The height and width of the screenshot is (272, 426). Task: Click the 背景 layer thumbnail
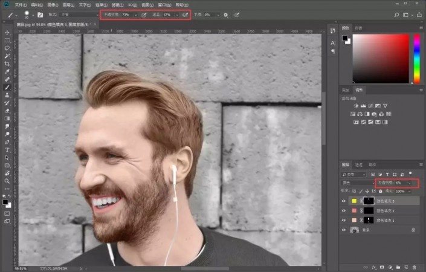[355, 230]
